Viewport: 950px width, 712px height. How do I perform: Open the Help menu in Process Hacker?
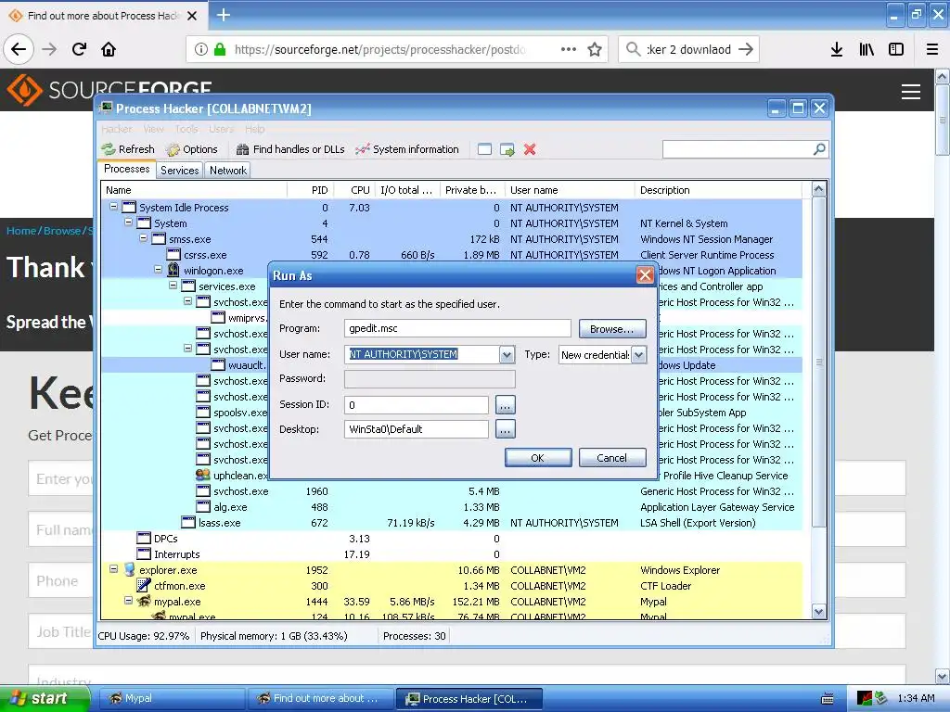[254, 129]
